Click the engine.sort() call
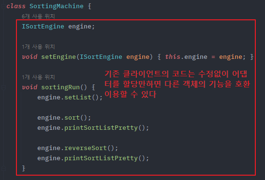265x180 pixels. (x=64, y=118)
